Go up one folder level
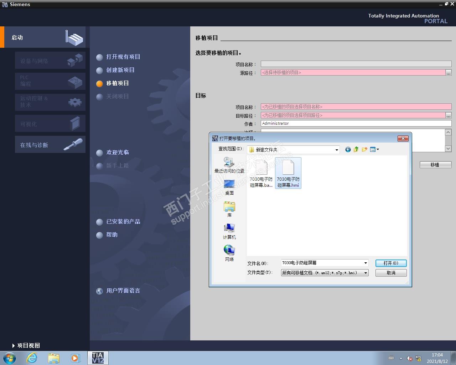This screenshot has height=365, width=456. click(356, 150)
